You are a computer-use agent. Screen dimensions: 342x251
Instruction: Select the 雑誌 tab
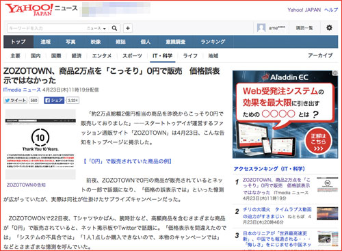(120, 42)
